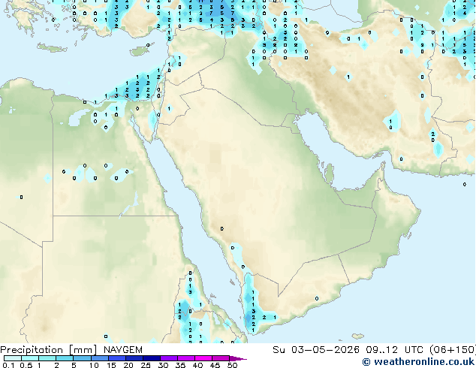Click the "40" legend scale label
The width and height of the screenshot is (476, 368).
(x=197, y=365)
